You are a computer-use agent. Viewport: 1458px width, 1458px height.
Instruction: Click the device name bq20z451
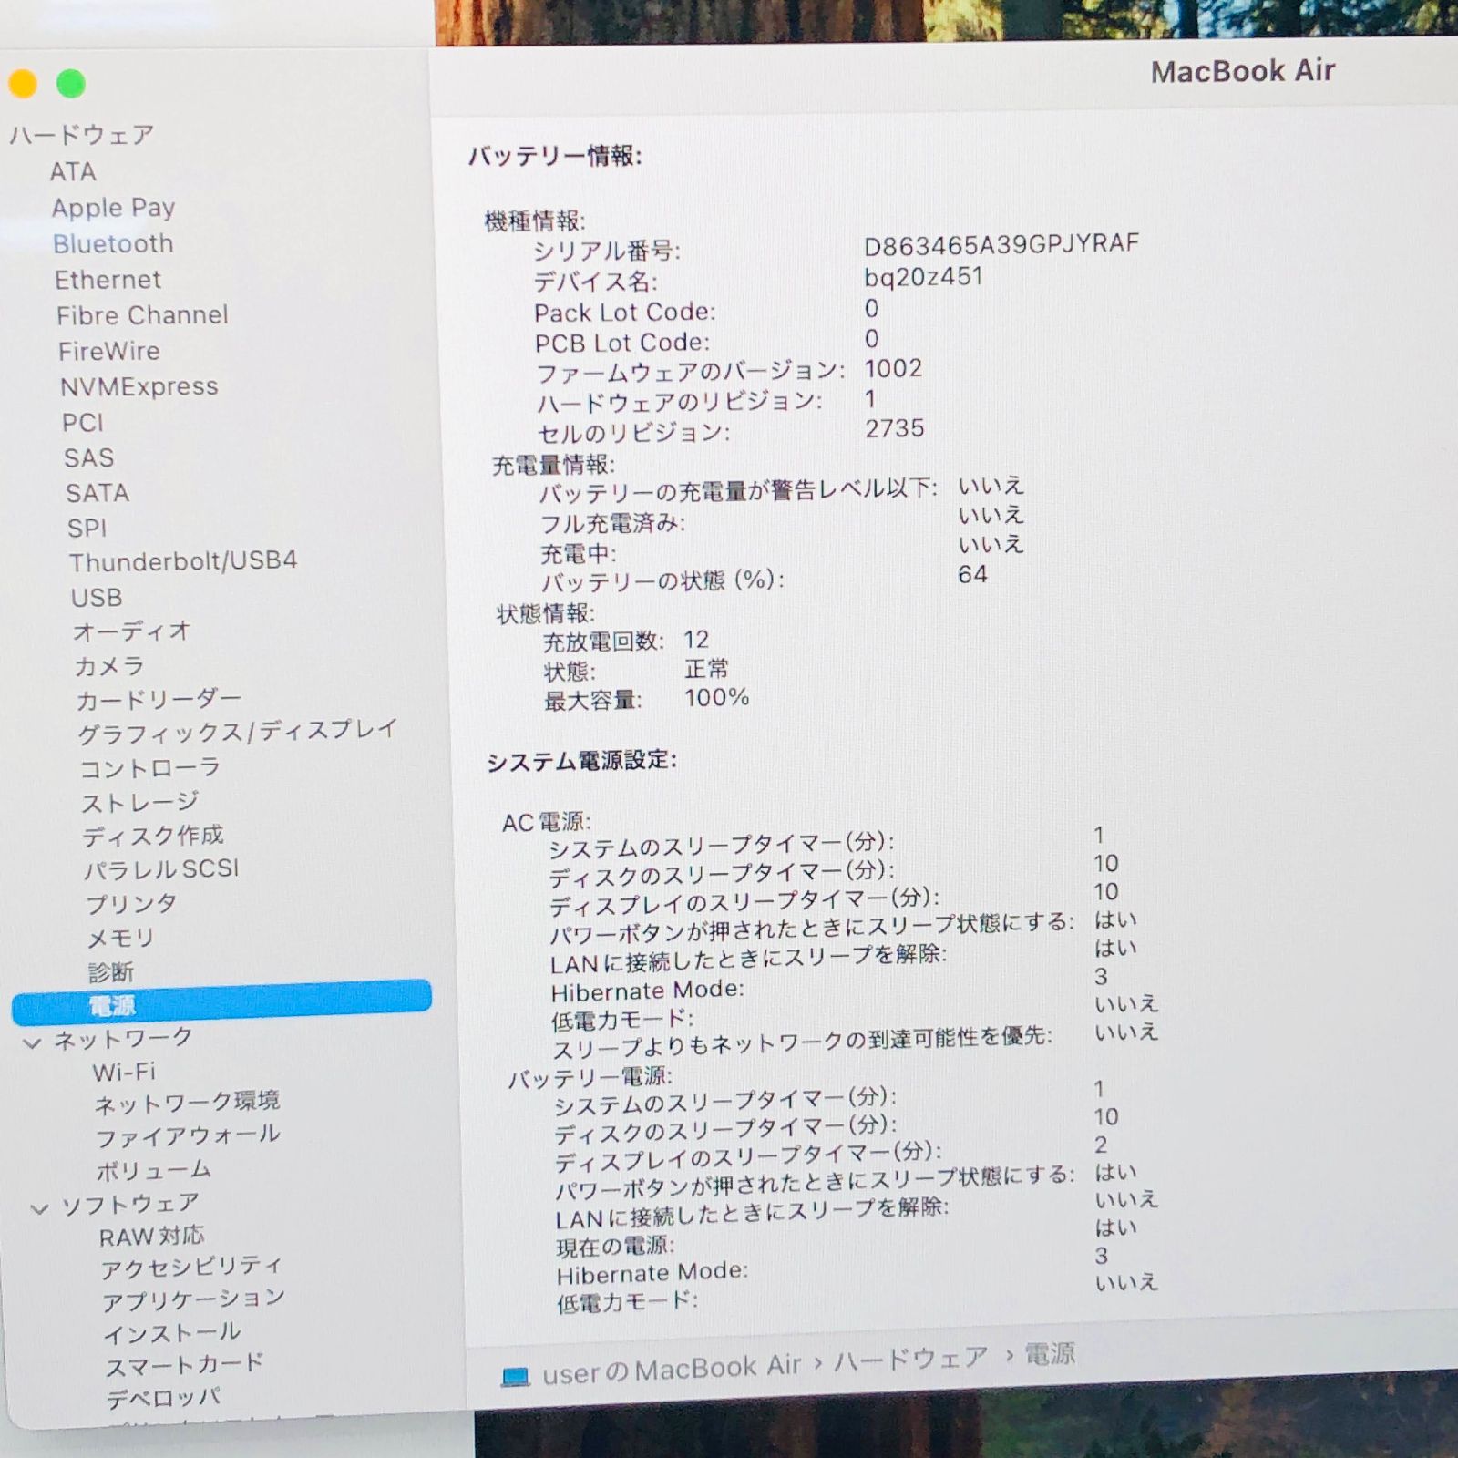[923, 276]
